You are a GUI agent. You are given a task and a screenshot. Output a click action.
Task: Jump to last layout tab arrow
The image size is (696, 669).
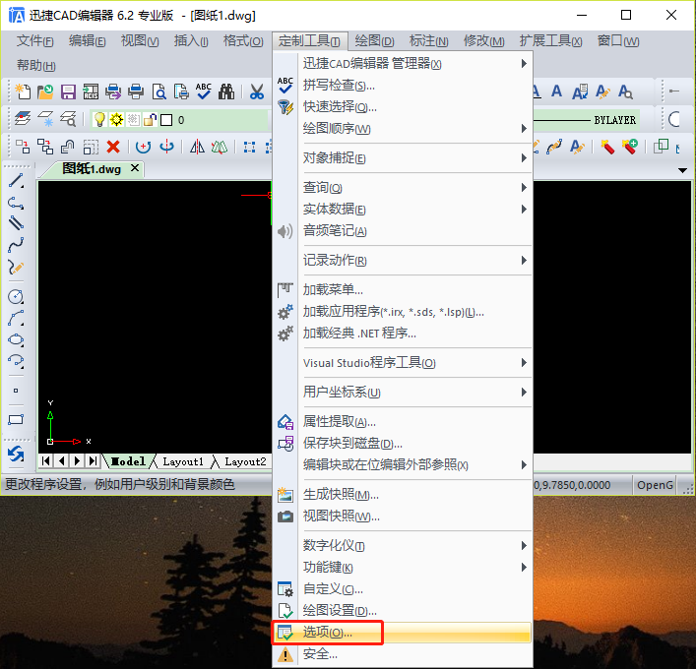click(93, 461)
